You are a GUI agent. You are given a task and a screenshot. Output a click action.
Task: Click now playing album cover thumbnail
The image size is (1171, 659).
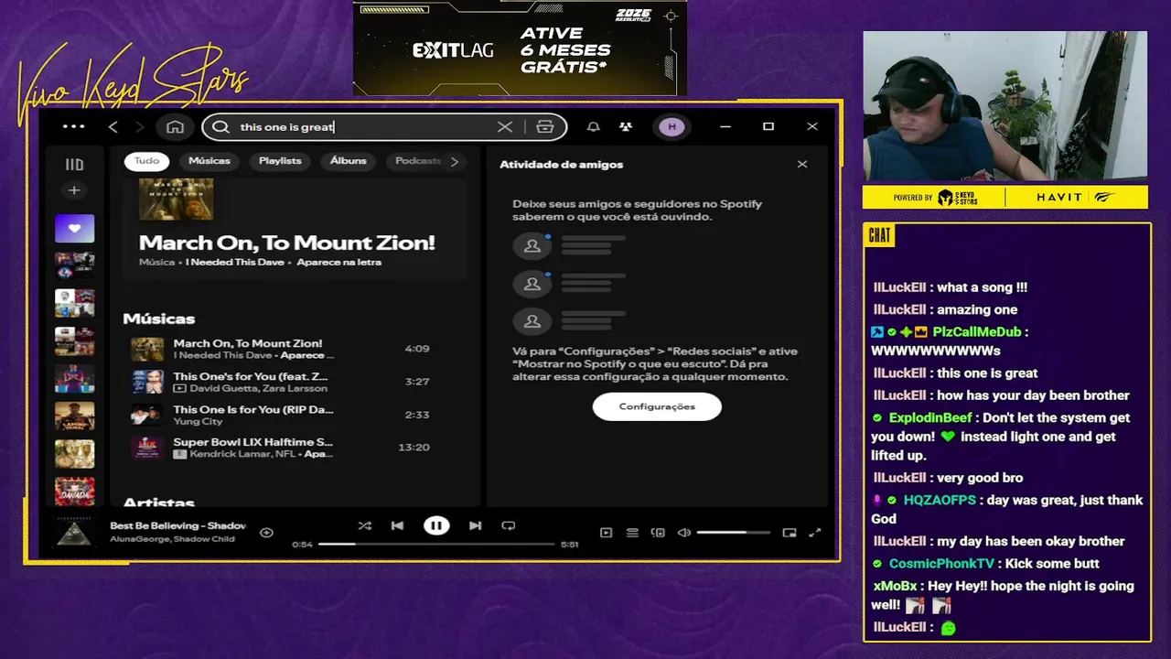point(74,532)
